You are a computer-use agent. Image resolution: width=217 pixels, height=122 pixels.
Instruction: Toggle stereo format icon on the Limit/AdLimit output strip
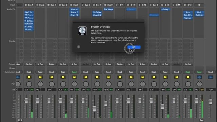[x=199, y=5]
